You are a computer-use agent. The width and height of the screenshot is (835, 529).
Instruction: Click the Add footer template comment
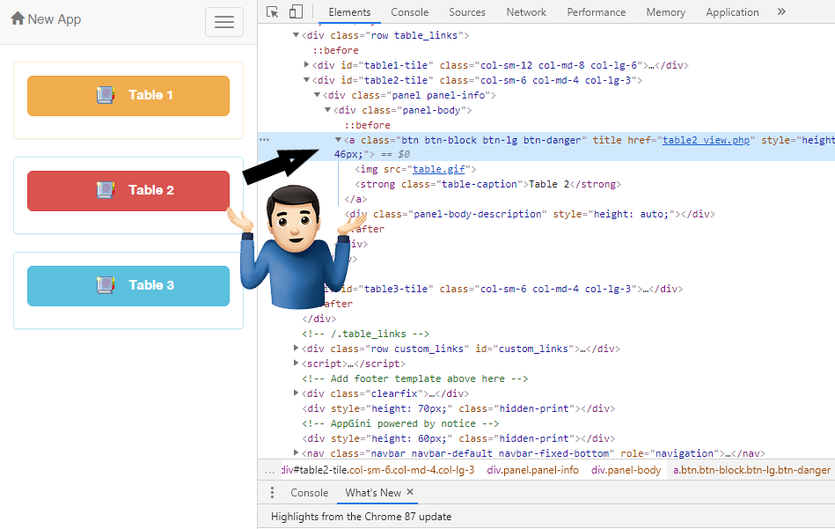point(414,378)
